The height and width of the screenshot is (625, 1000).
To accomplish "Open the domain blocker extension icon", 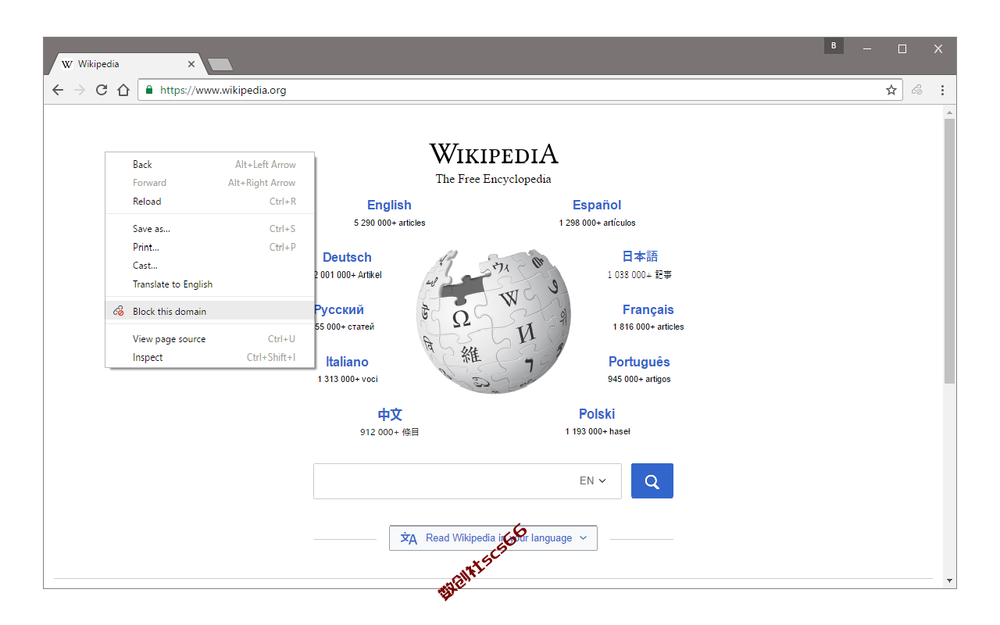I will coord(917,90).
